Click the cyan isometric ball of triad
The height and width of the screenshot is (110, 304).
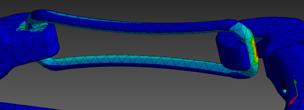pyautogui.click(x=284, y=91)
